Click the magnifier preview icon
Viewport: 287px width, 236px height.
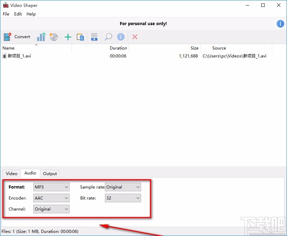[108, 37]
